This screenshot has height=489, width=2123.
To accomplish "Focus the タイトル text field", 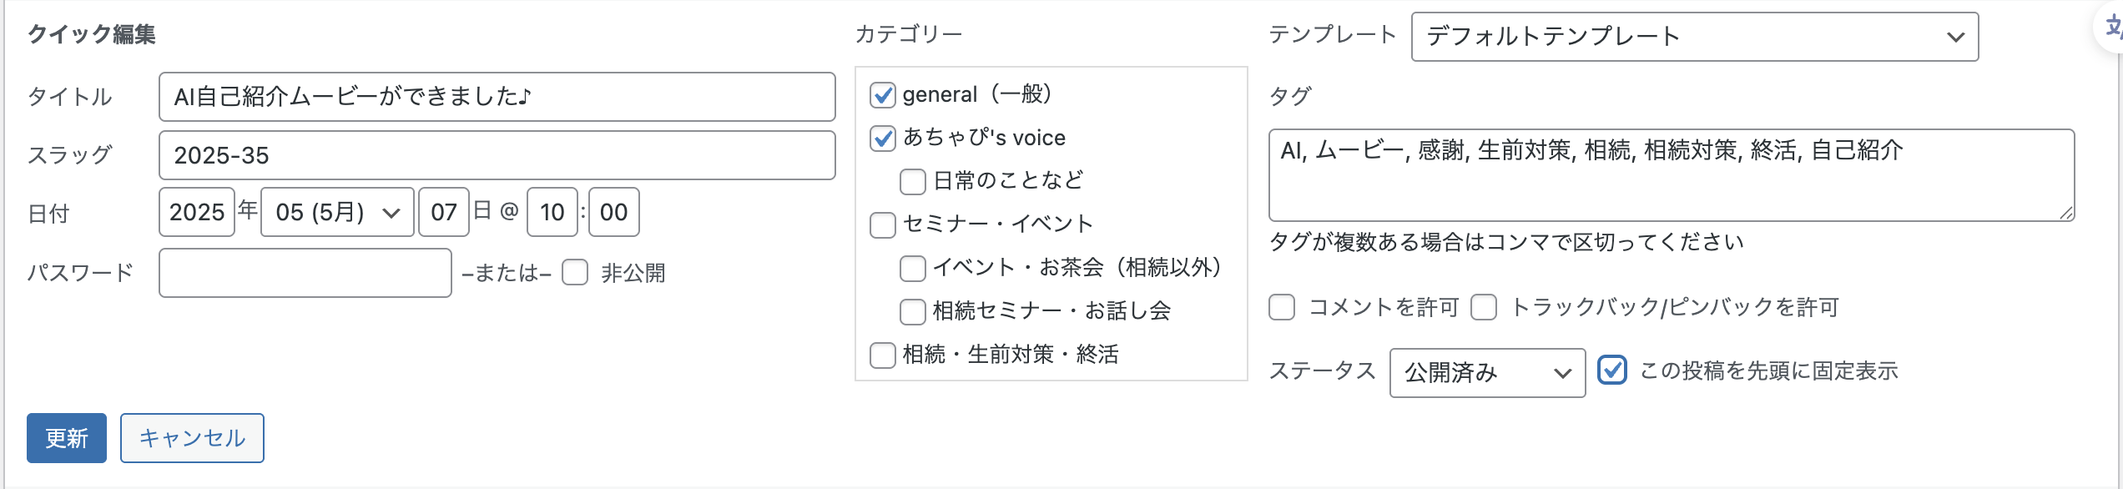I will [x=497, y=97].
